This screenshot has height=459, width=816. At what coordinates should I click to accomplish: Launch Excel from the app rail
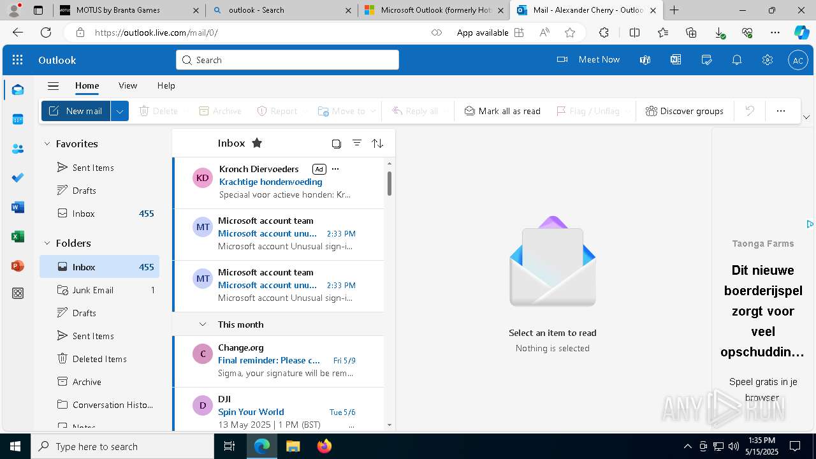coord(18,237)
